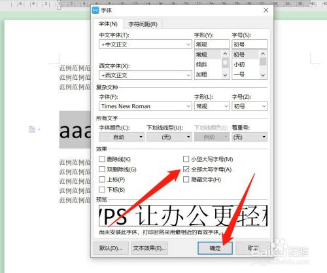
Task: Enable the 隐藏文字(H) checkbox
Action: click(x=186, y=179)
